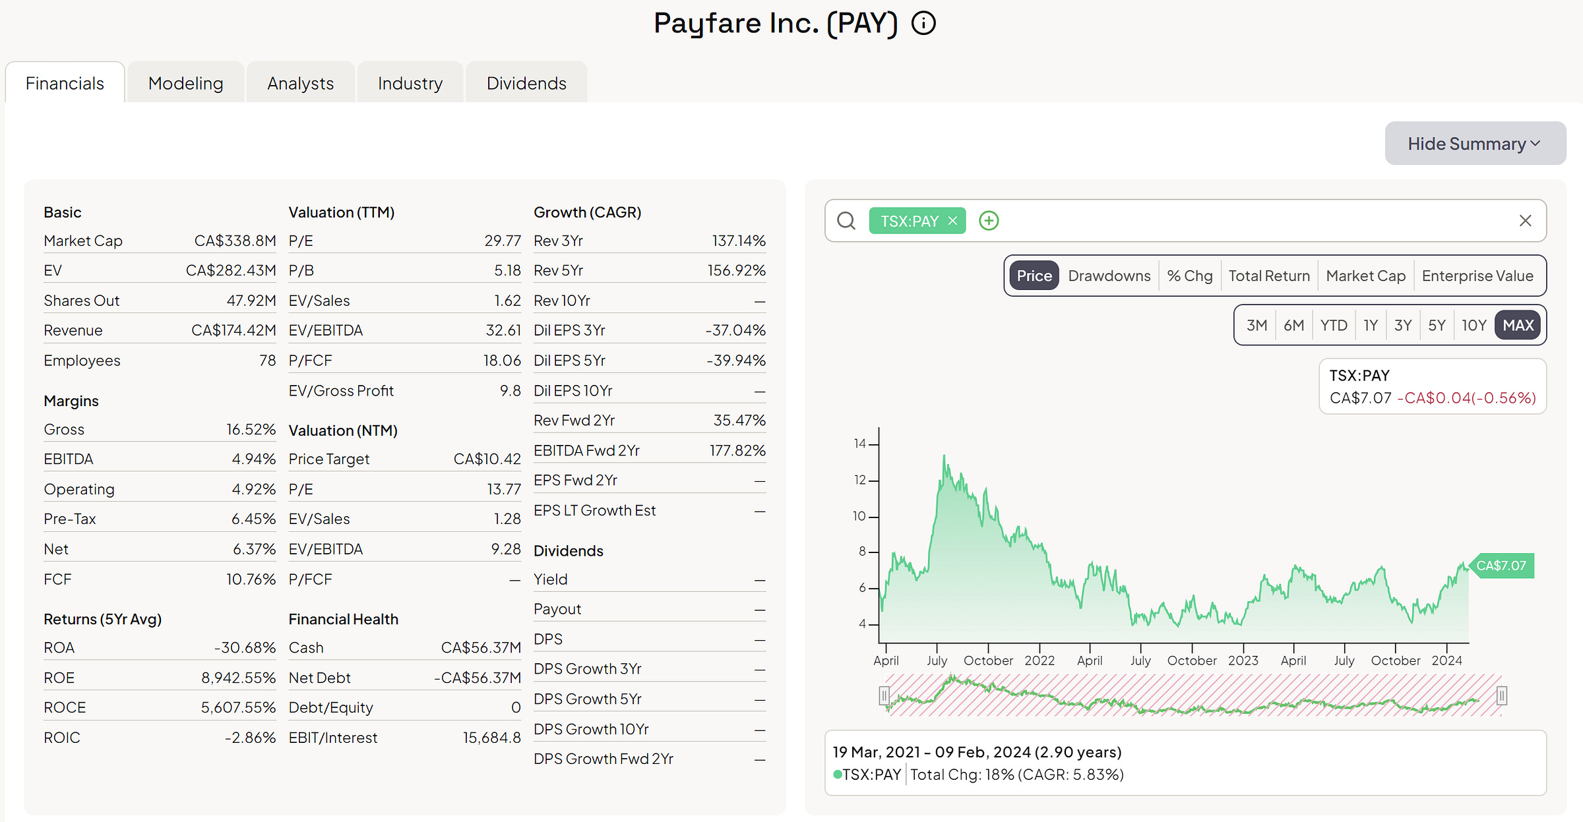This screenshot has width=1583, height=822.
Task: Select the Price chart mode
Action: point(1034,276)
